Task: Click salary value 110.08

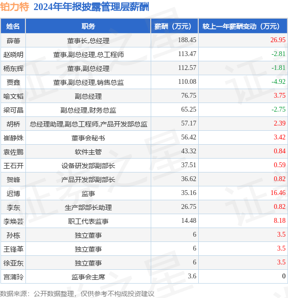Action: coord(187,81)
